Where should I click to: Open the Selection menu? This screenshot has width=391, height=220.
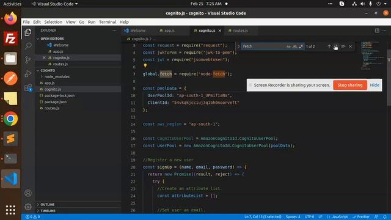53,22
